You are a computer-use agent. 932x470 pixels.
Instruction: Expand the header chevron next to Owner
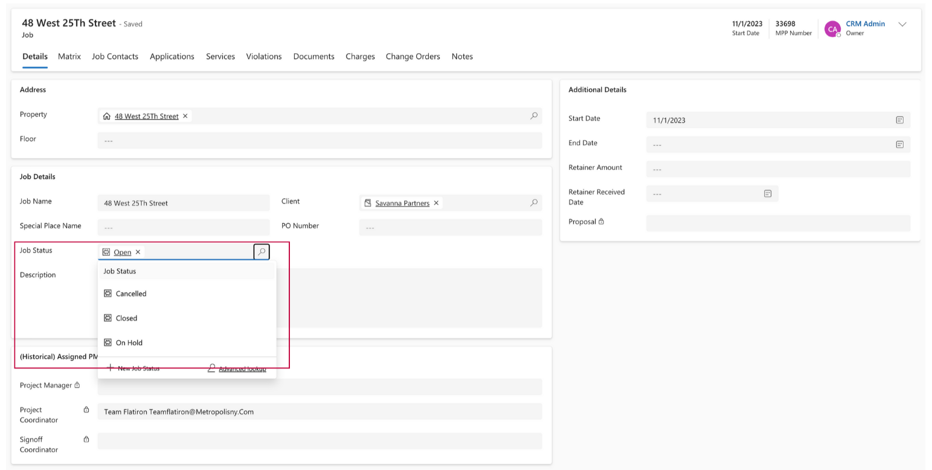(x=902, y=25)
